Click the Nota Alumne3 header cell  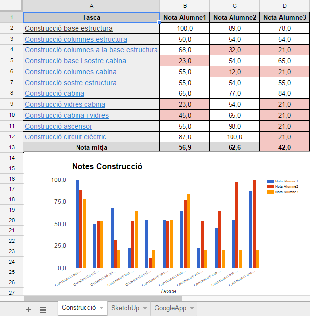click(284, 17)
